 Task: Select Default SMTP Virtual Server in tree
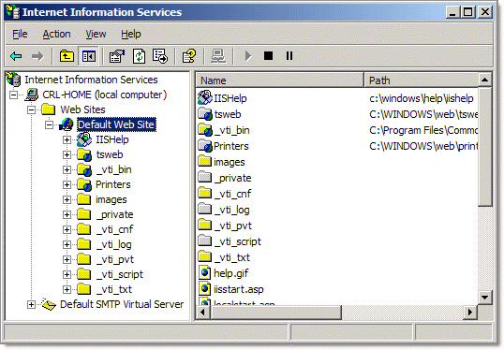(x=122, y=304)
